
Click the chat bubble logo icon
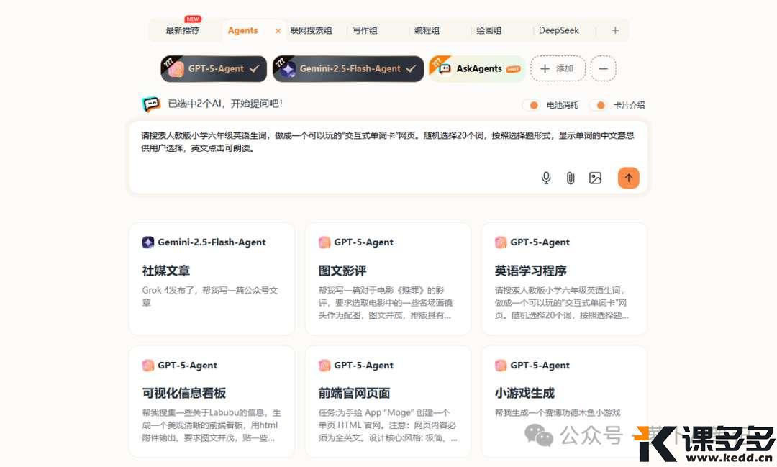(x=151, y=104)
